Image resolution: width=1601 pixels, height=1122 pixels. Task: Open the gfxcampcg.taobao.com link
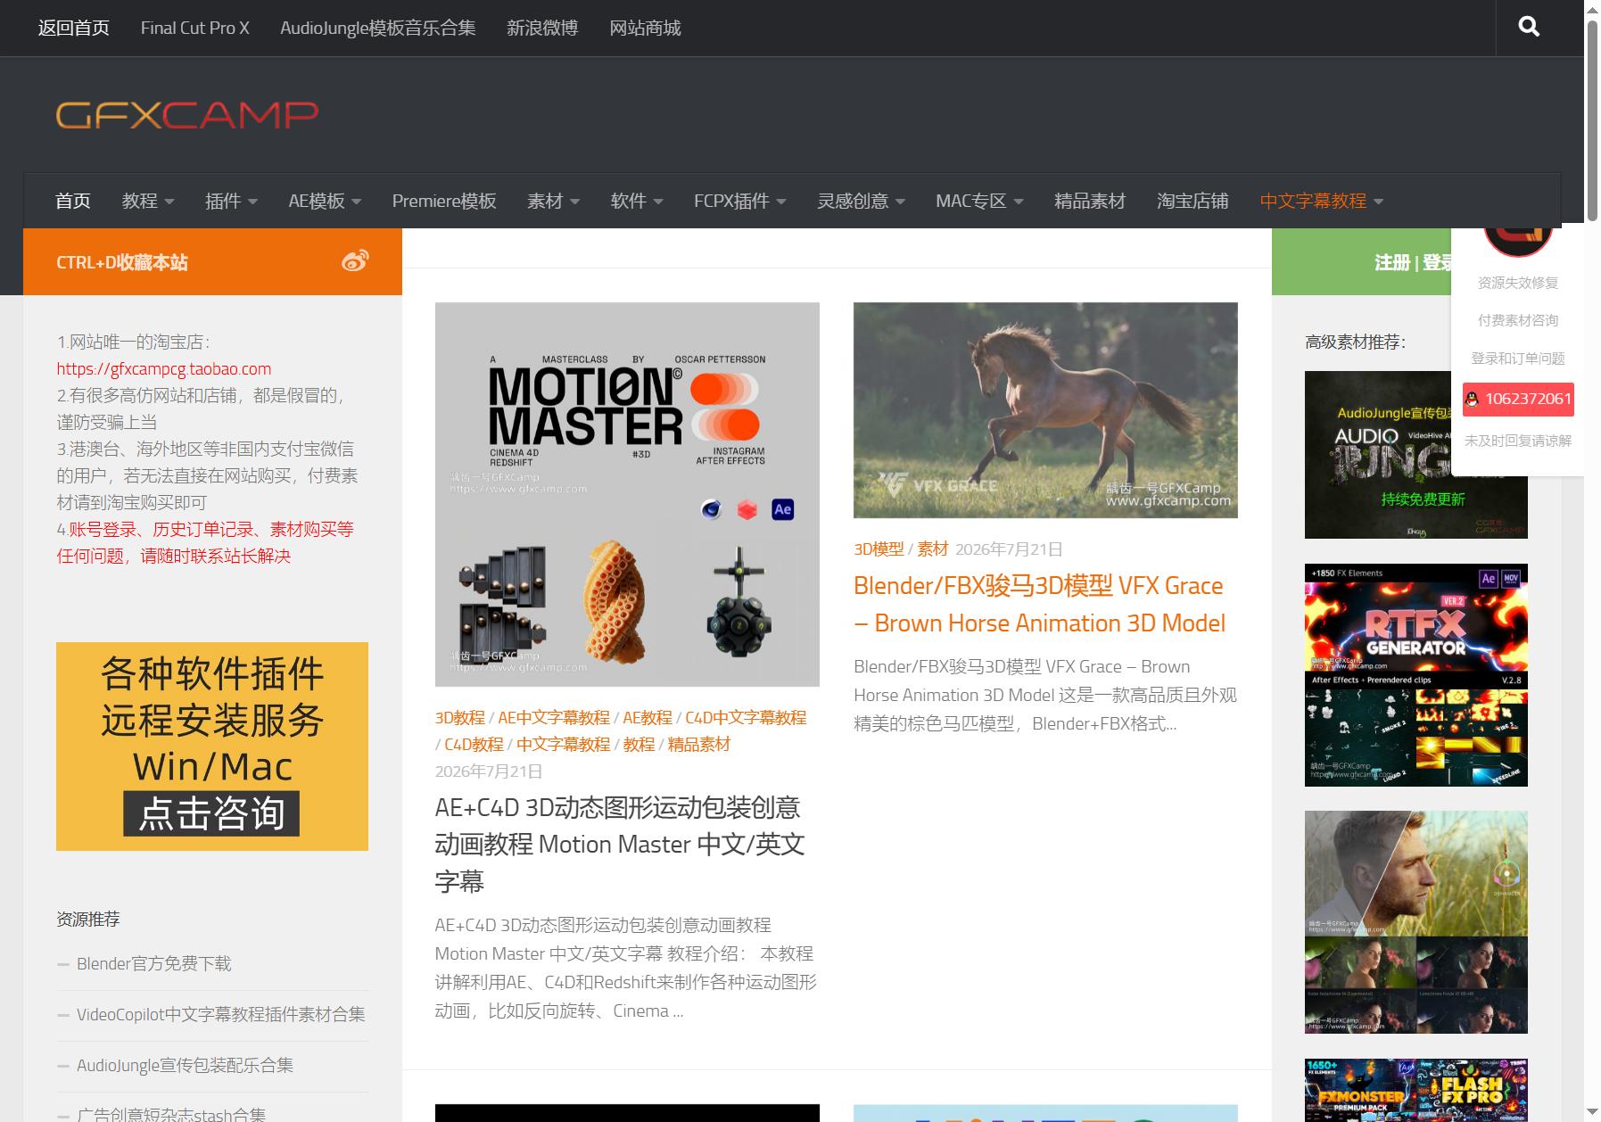pyautogui.click(x=164, y=368)
